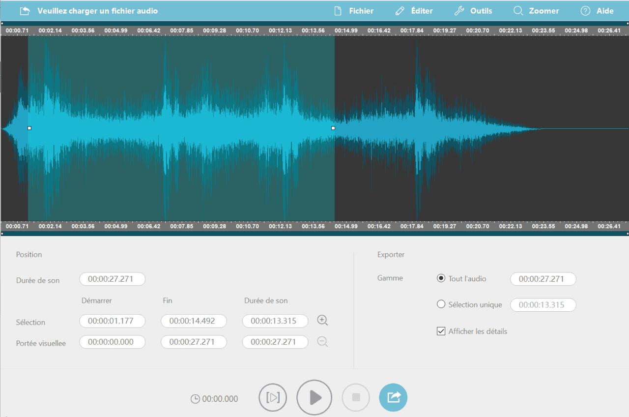Click the Stop playback button

[x=356, y=397]
